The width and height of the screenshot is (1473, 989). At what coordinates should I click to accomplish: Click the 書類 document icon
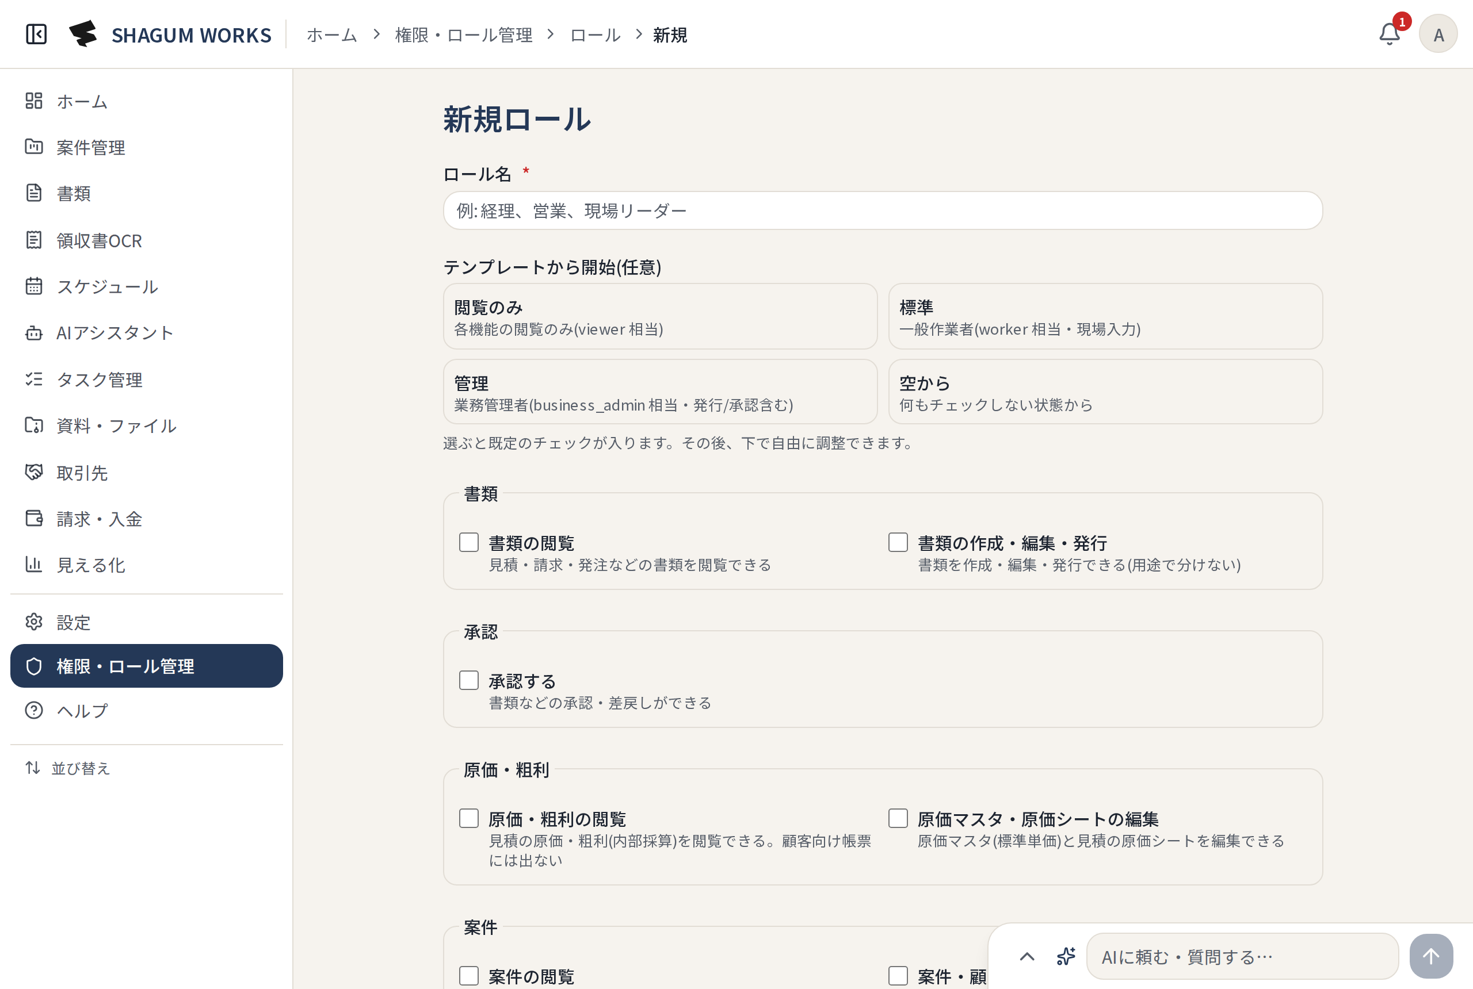pos(34,193)
